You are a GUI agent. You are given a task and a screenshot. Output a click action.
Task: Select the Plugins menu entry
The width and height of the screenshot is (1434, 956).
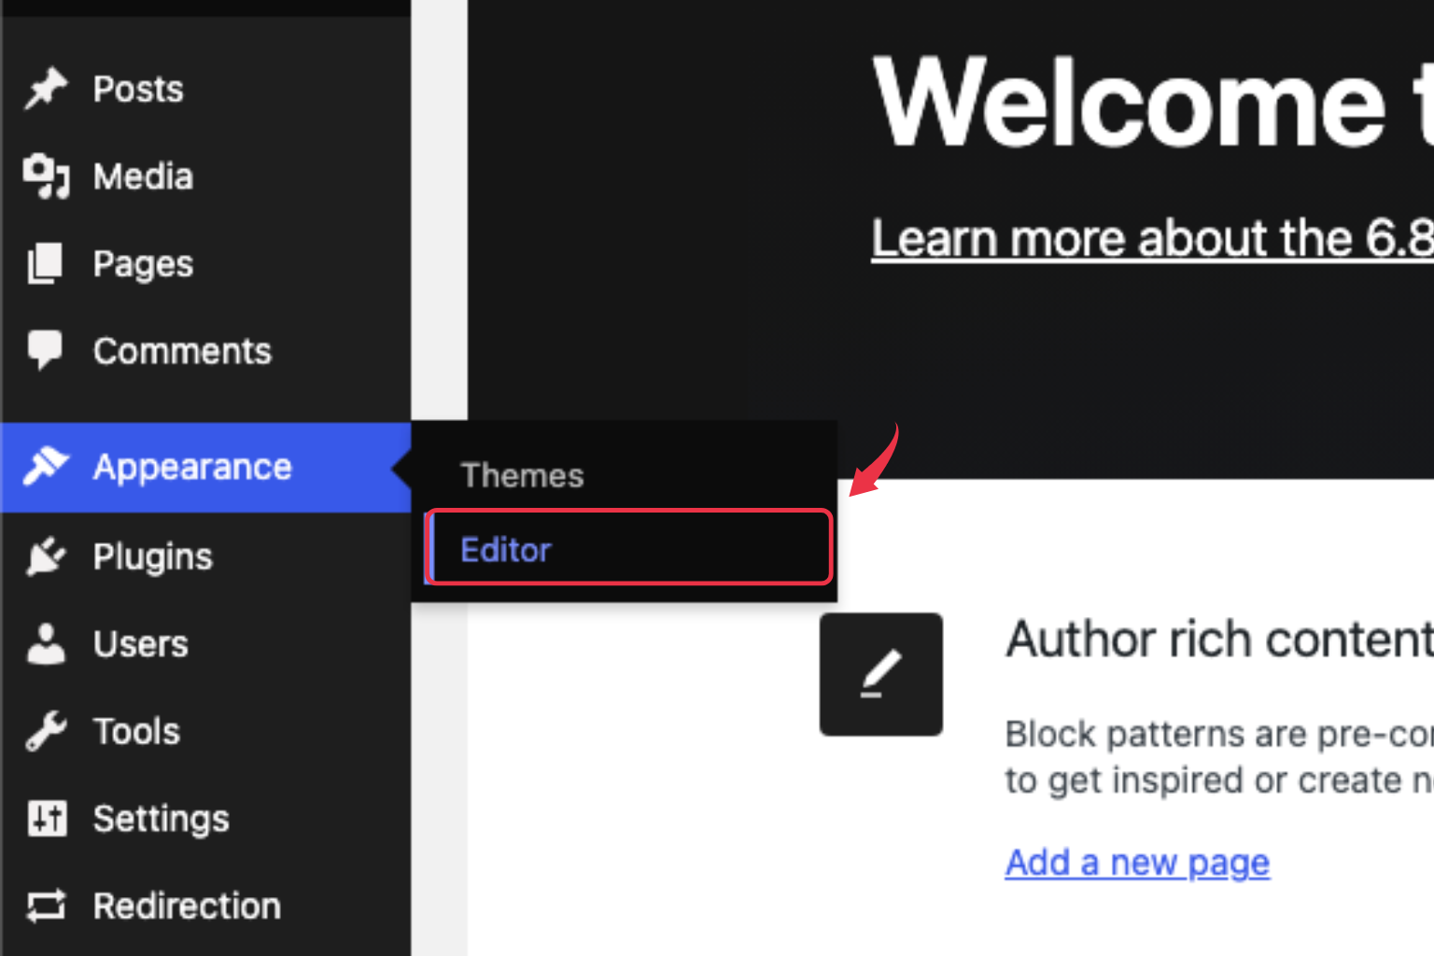[152, 555]
